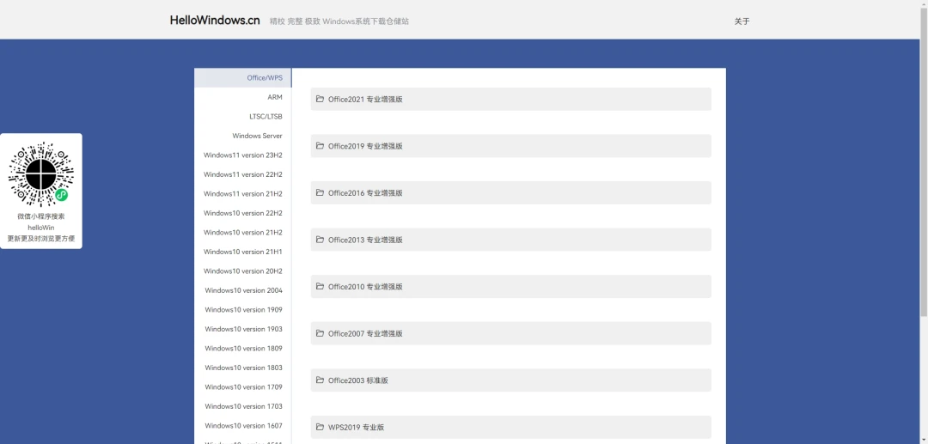Select Windows10 version 1703
Viewport: 928px width, 444px height.
click(x=242, y=406)
